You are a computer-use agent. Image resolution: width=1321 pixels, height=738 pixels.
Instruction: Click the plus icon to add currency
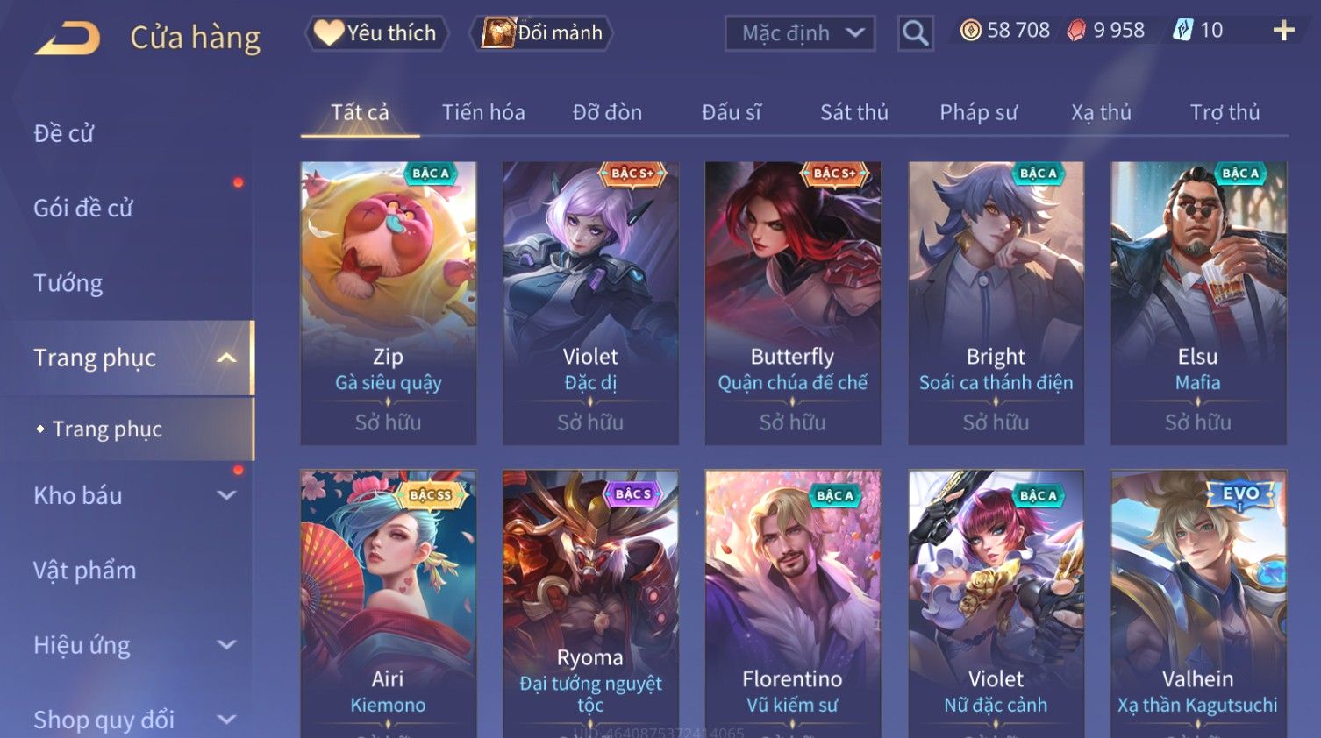point(1283,31)
